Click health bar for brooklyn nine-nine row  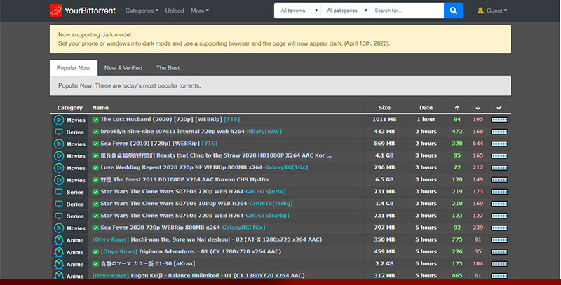(x=499, y=132)
